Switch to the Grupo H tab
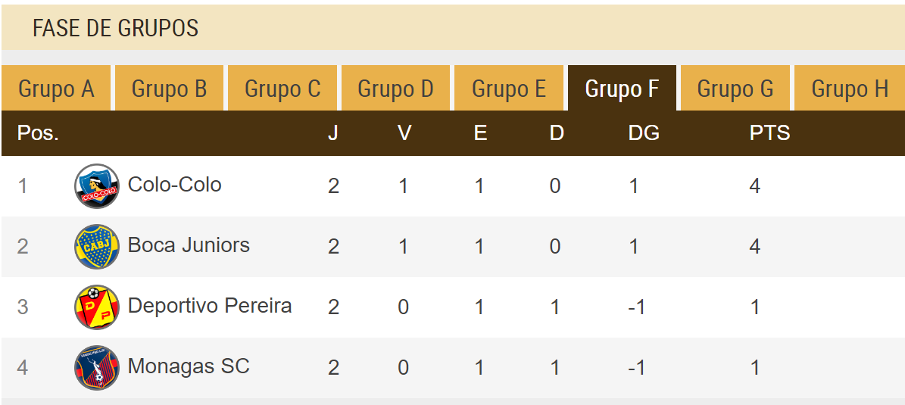Screen dimensions: 905x405 [x=849, y=89]
